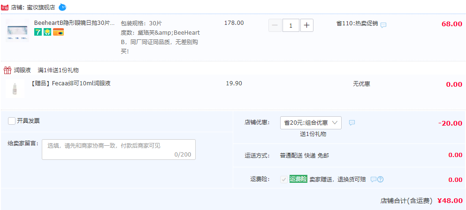The image size is (466, 210).
Task: Click 满1件送1份礼物 promotion text
Action: 58,70
